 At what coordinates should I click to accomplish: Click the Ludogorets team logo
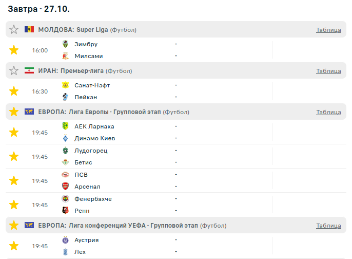tap(65, 151)
